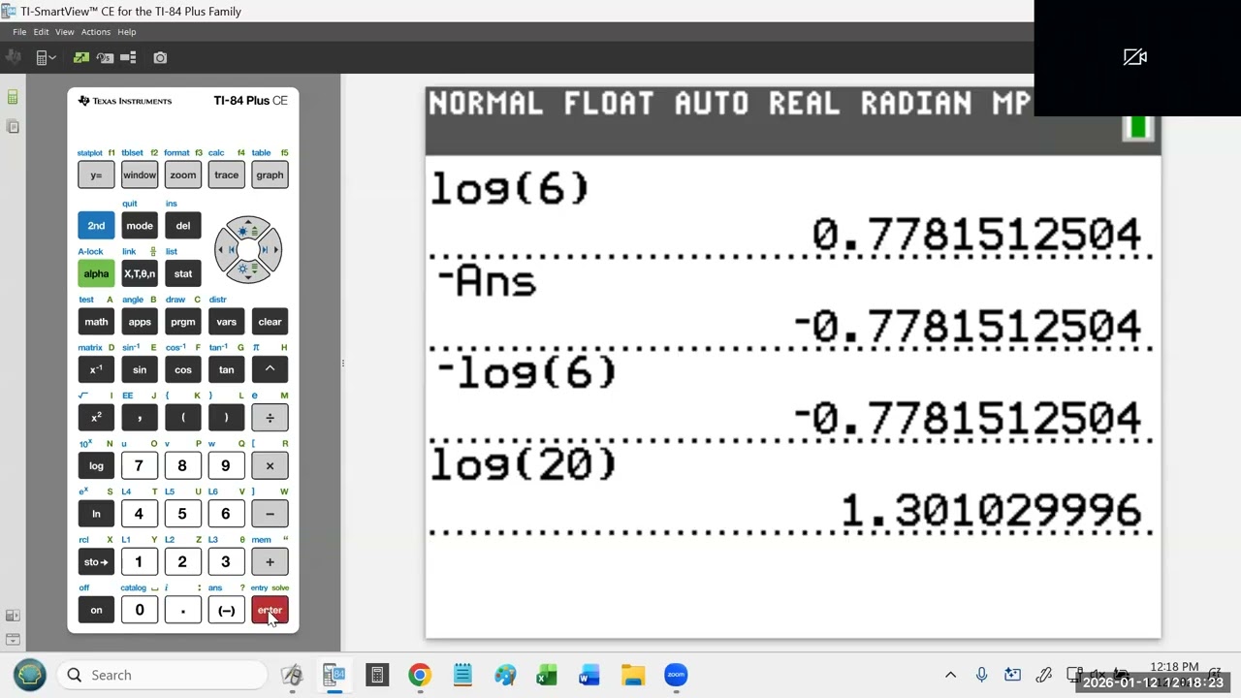This screenshot has width=1241, height=698.
Task: Open the key press history toolbar icon
Action: [x=105, y=58]
